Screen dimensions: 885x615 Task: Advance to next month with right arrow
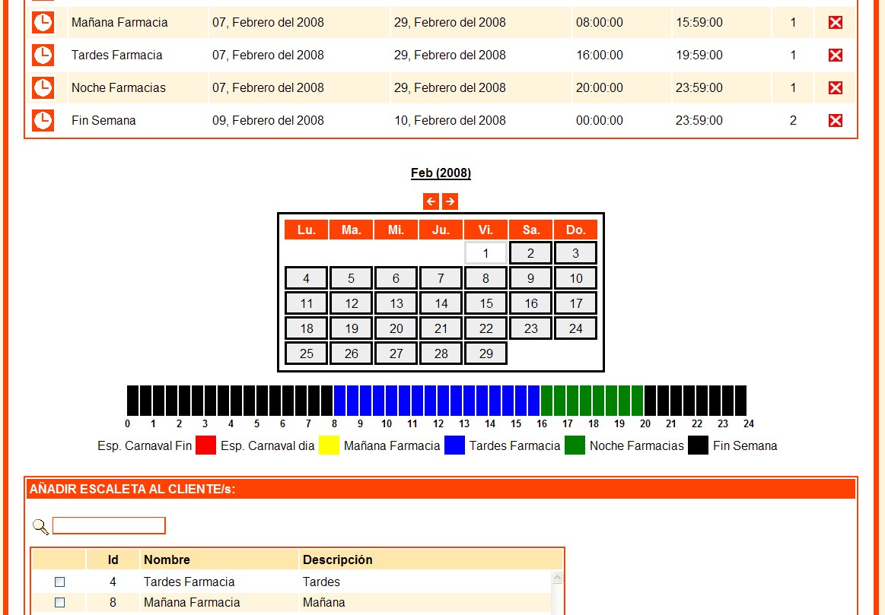point(450,201)
